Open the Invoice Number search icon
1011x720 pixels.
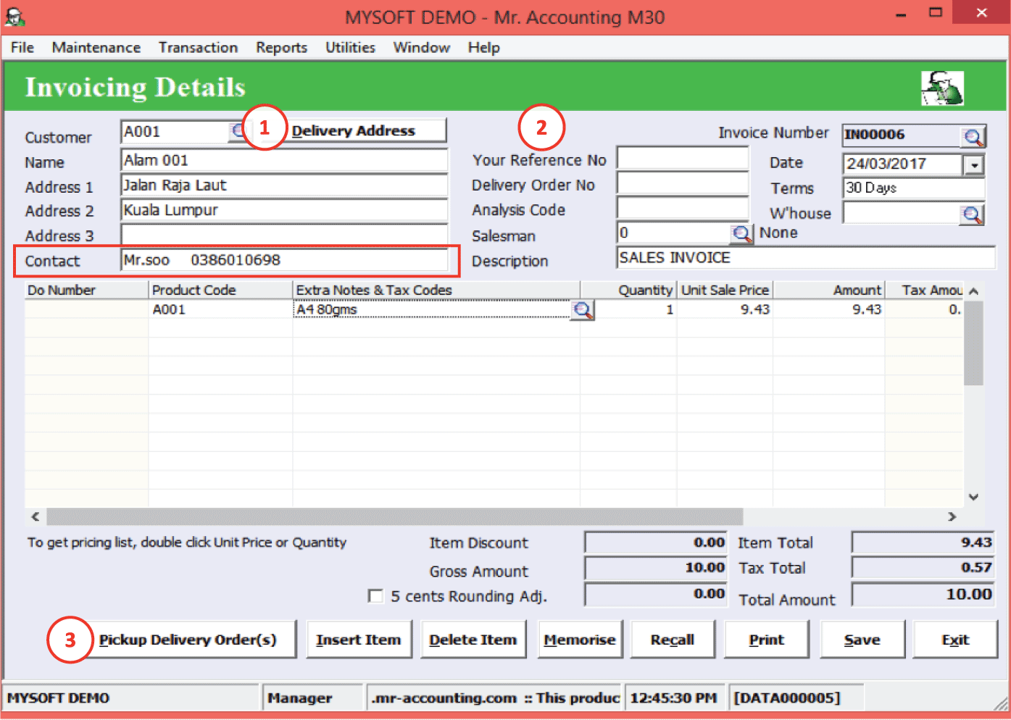[972, 136]
